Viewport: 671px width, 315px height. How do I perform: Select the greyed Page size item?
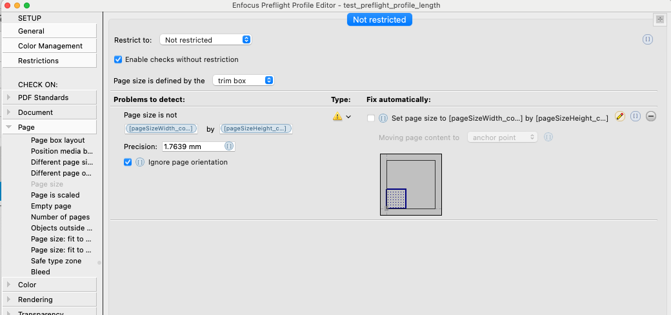pos(47,184)
